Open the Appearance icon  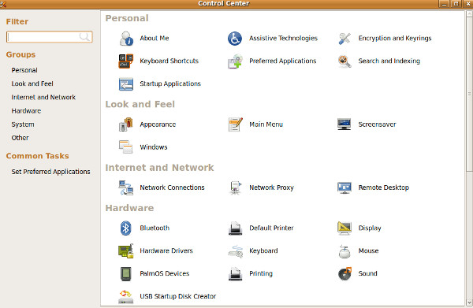(x=126, y=124)
